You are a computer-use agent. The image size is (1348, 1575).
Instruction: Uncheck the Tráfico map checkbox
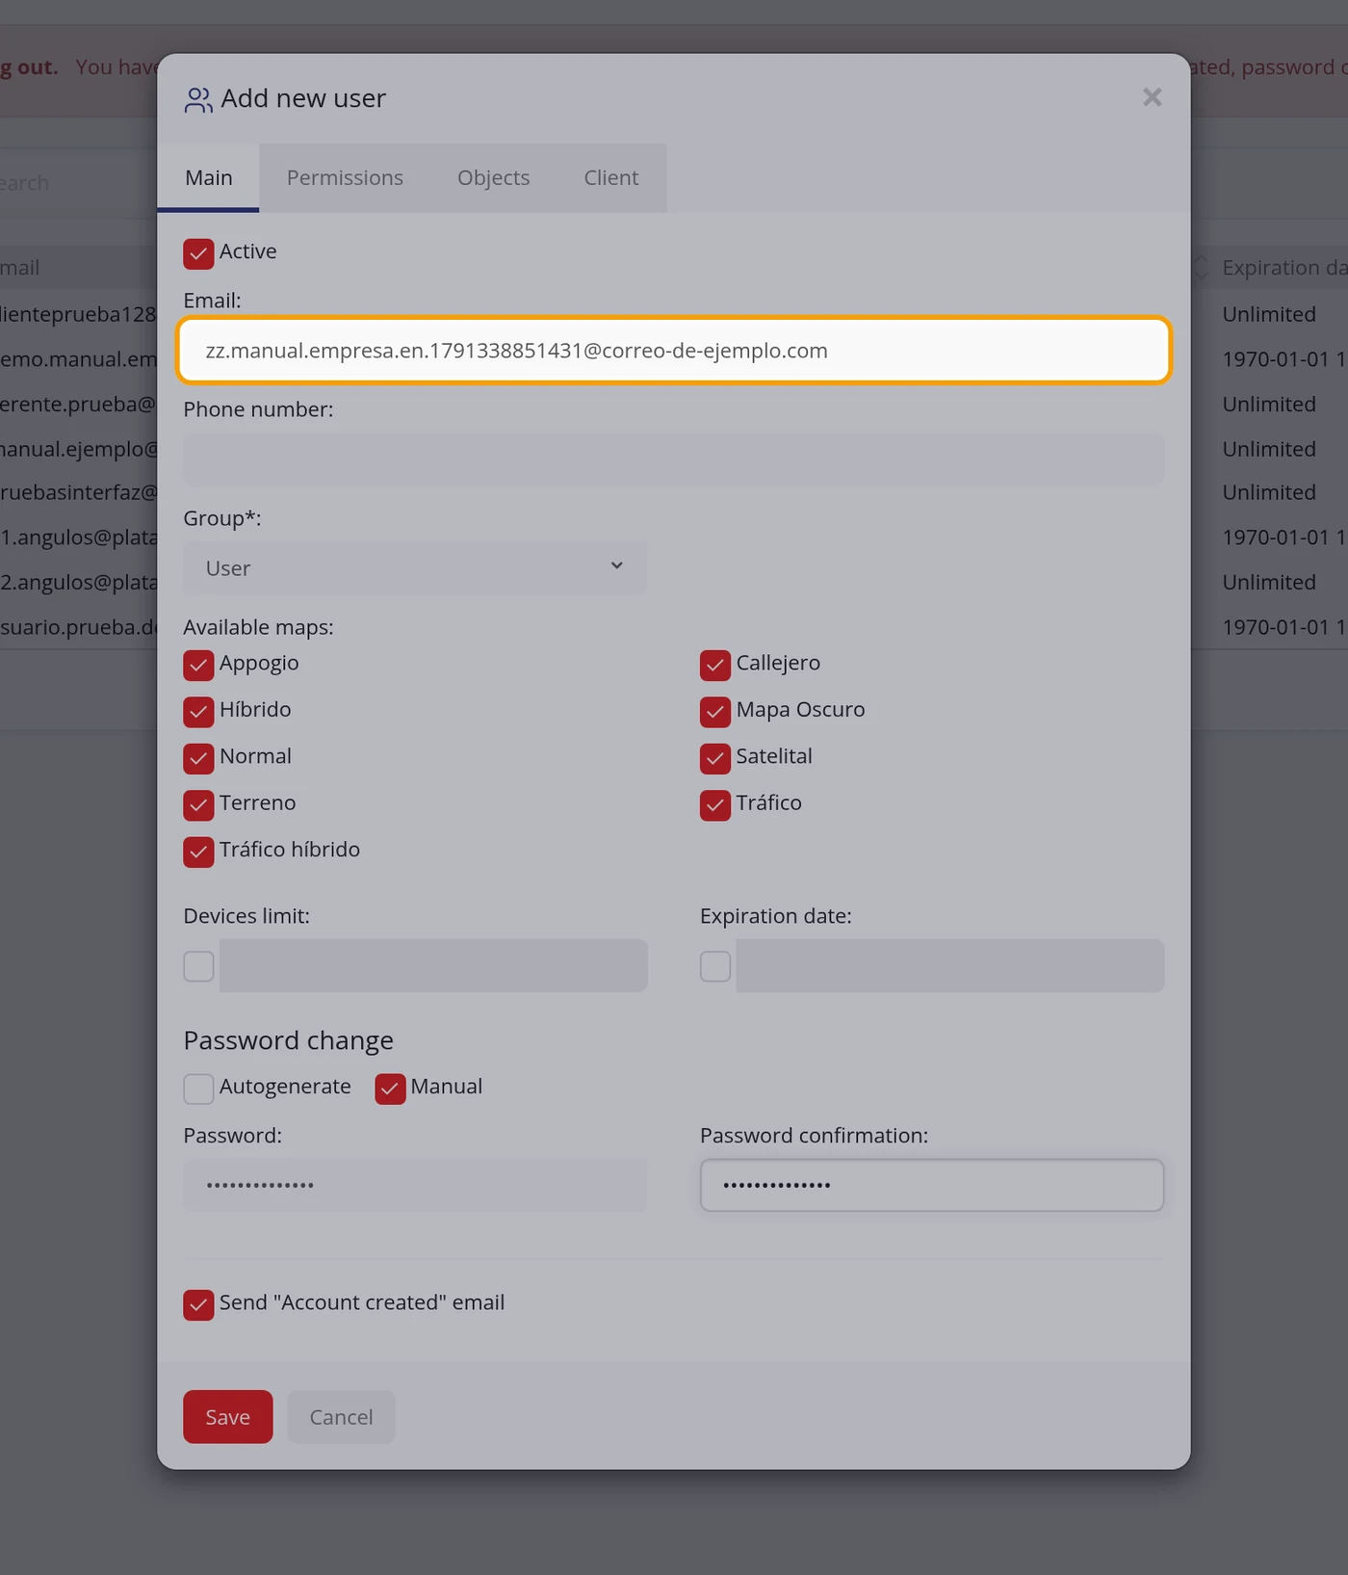click(715, 804)
